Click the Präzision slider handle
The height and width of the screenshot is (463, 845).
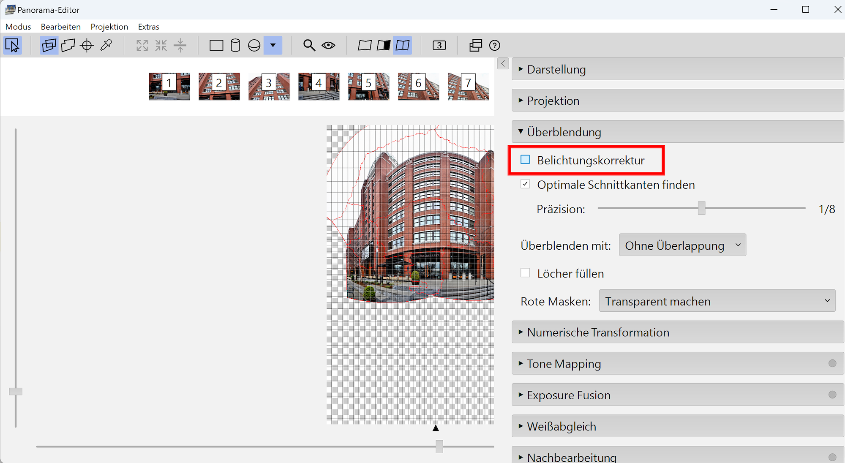701,208
